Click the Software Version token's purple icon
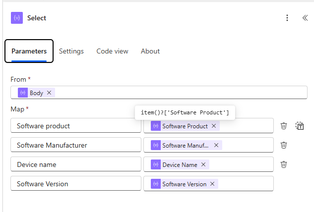Image resolution: width=314 pixels, height=212 pixels. [156, 184]
